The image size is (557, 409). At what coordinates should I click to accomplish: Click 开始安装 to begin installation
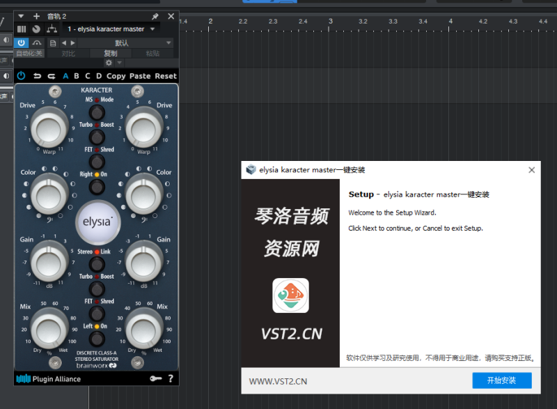pyautogui.click(x=503, y=381)
